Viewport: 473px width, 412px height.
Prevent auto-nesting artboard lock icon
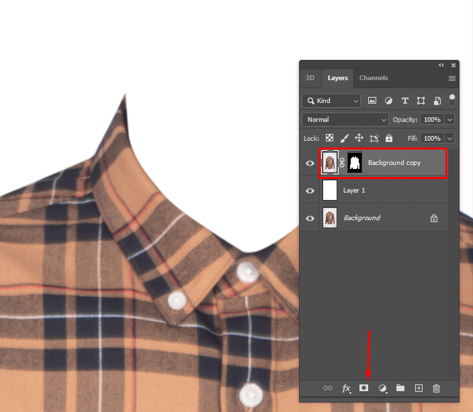374,139
